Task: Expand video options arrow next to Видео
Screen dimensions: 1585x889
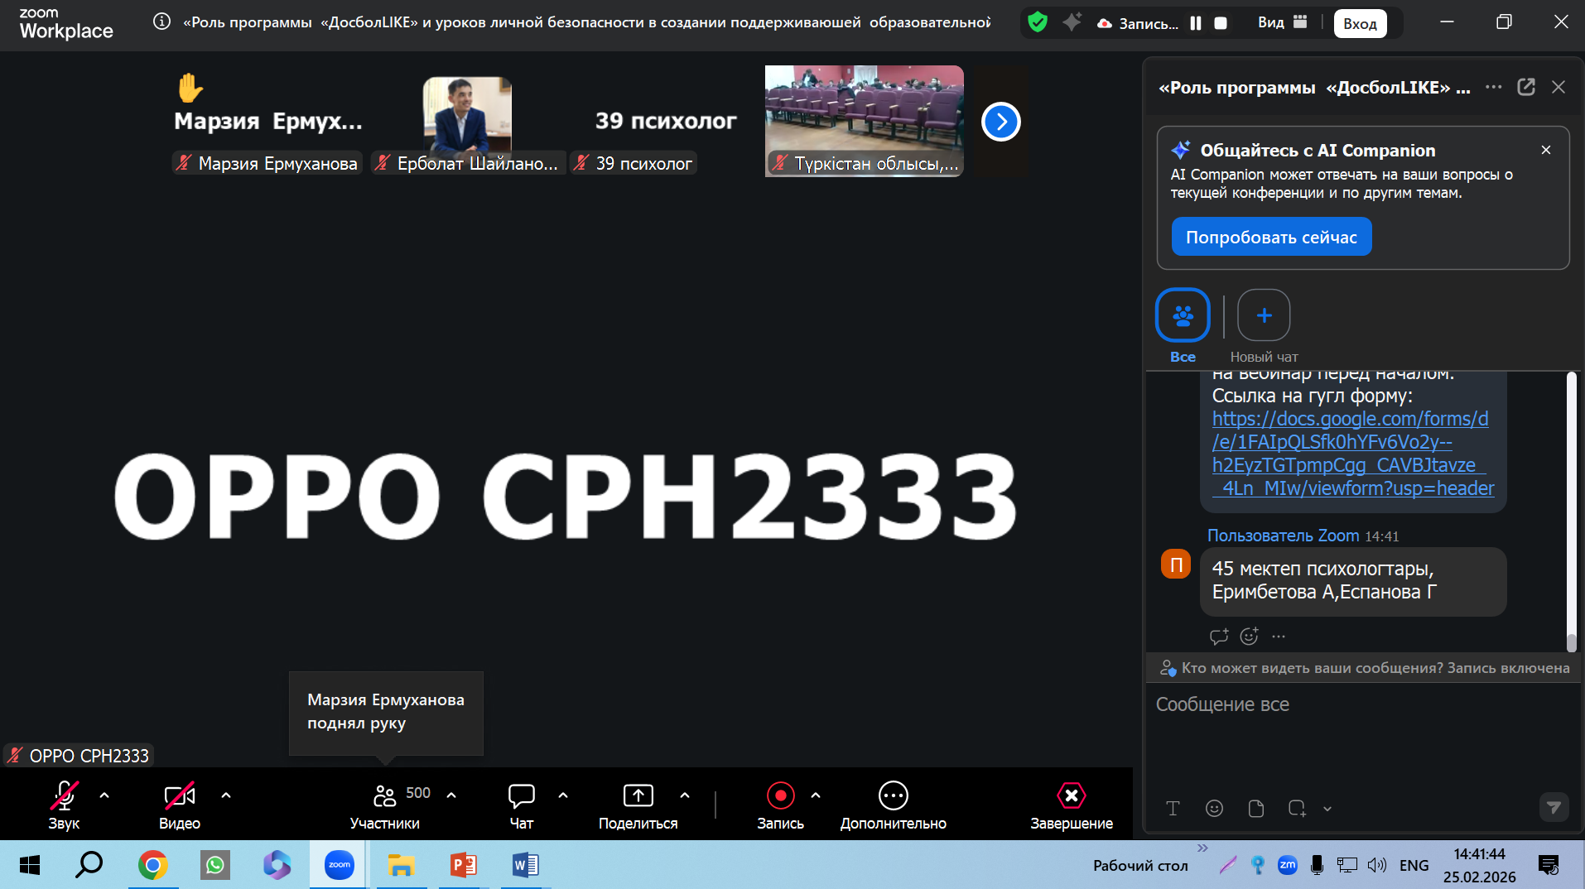Action: [x=226, y=795]
